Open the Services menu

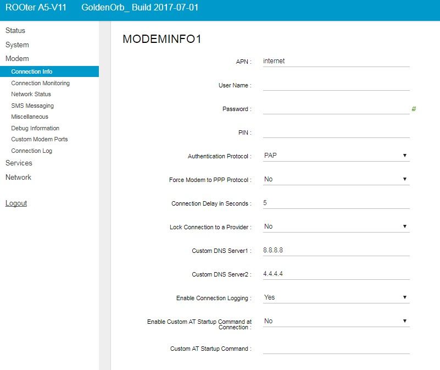tap(19, 163)
